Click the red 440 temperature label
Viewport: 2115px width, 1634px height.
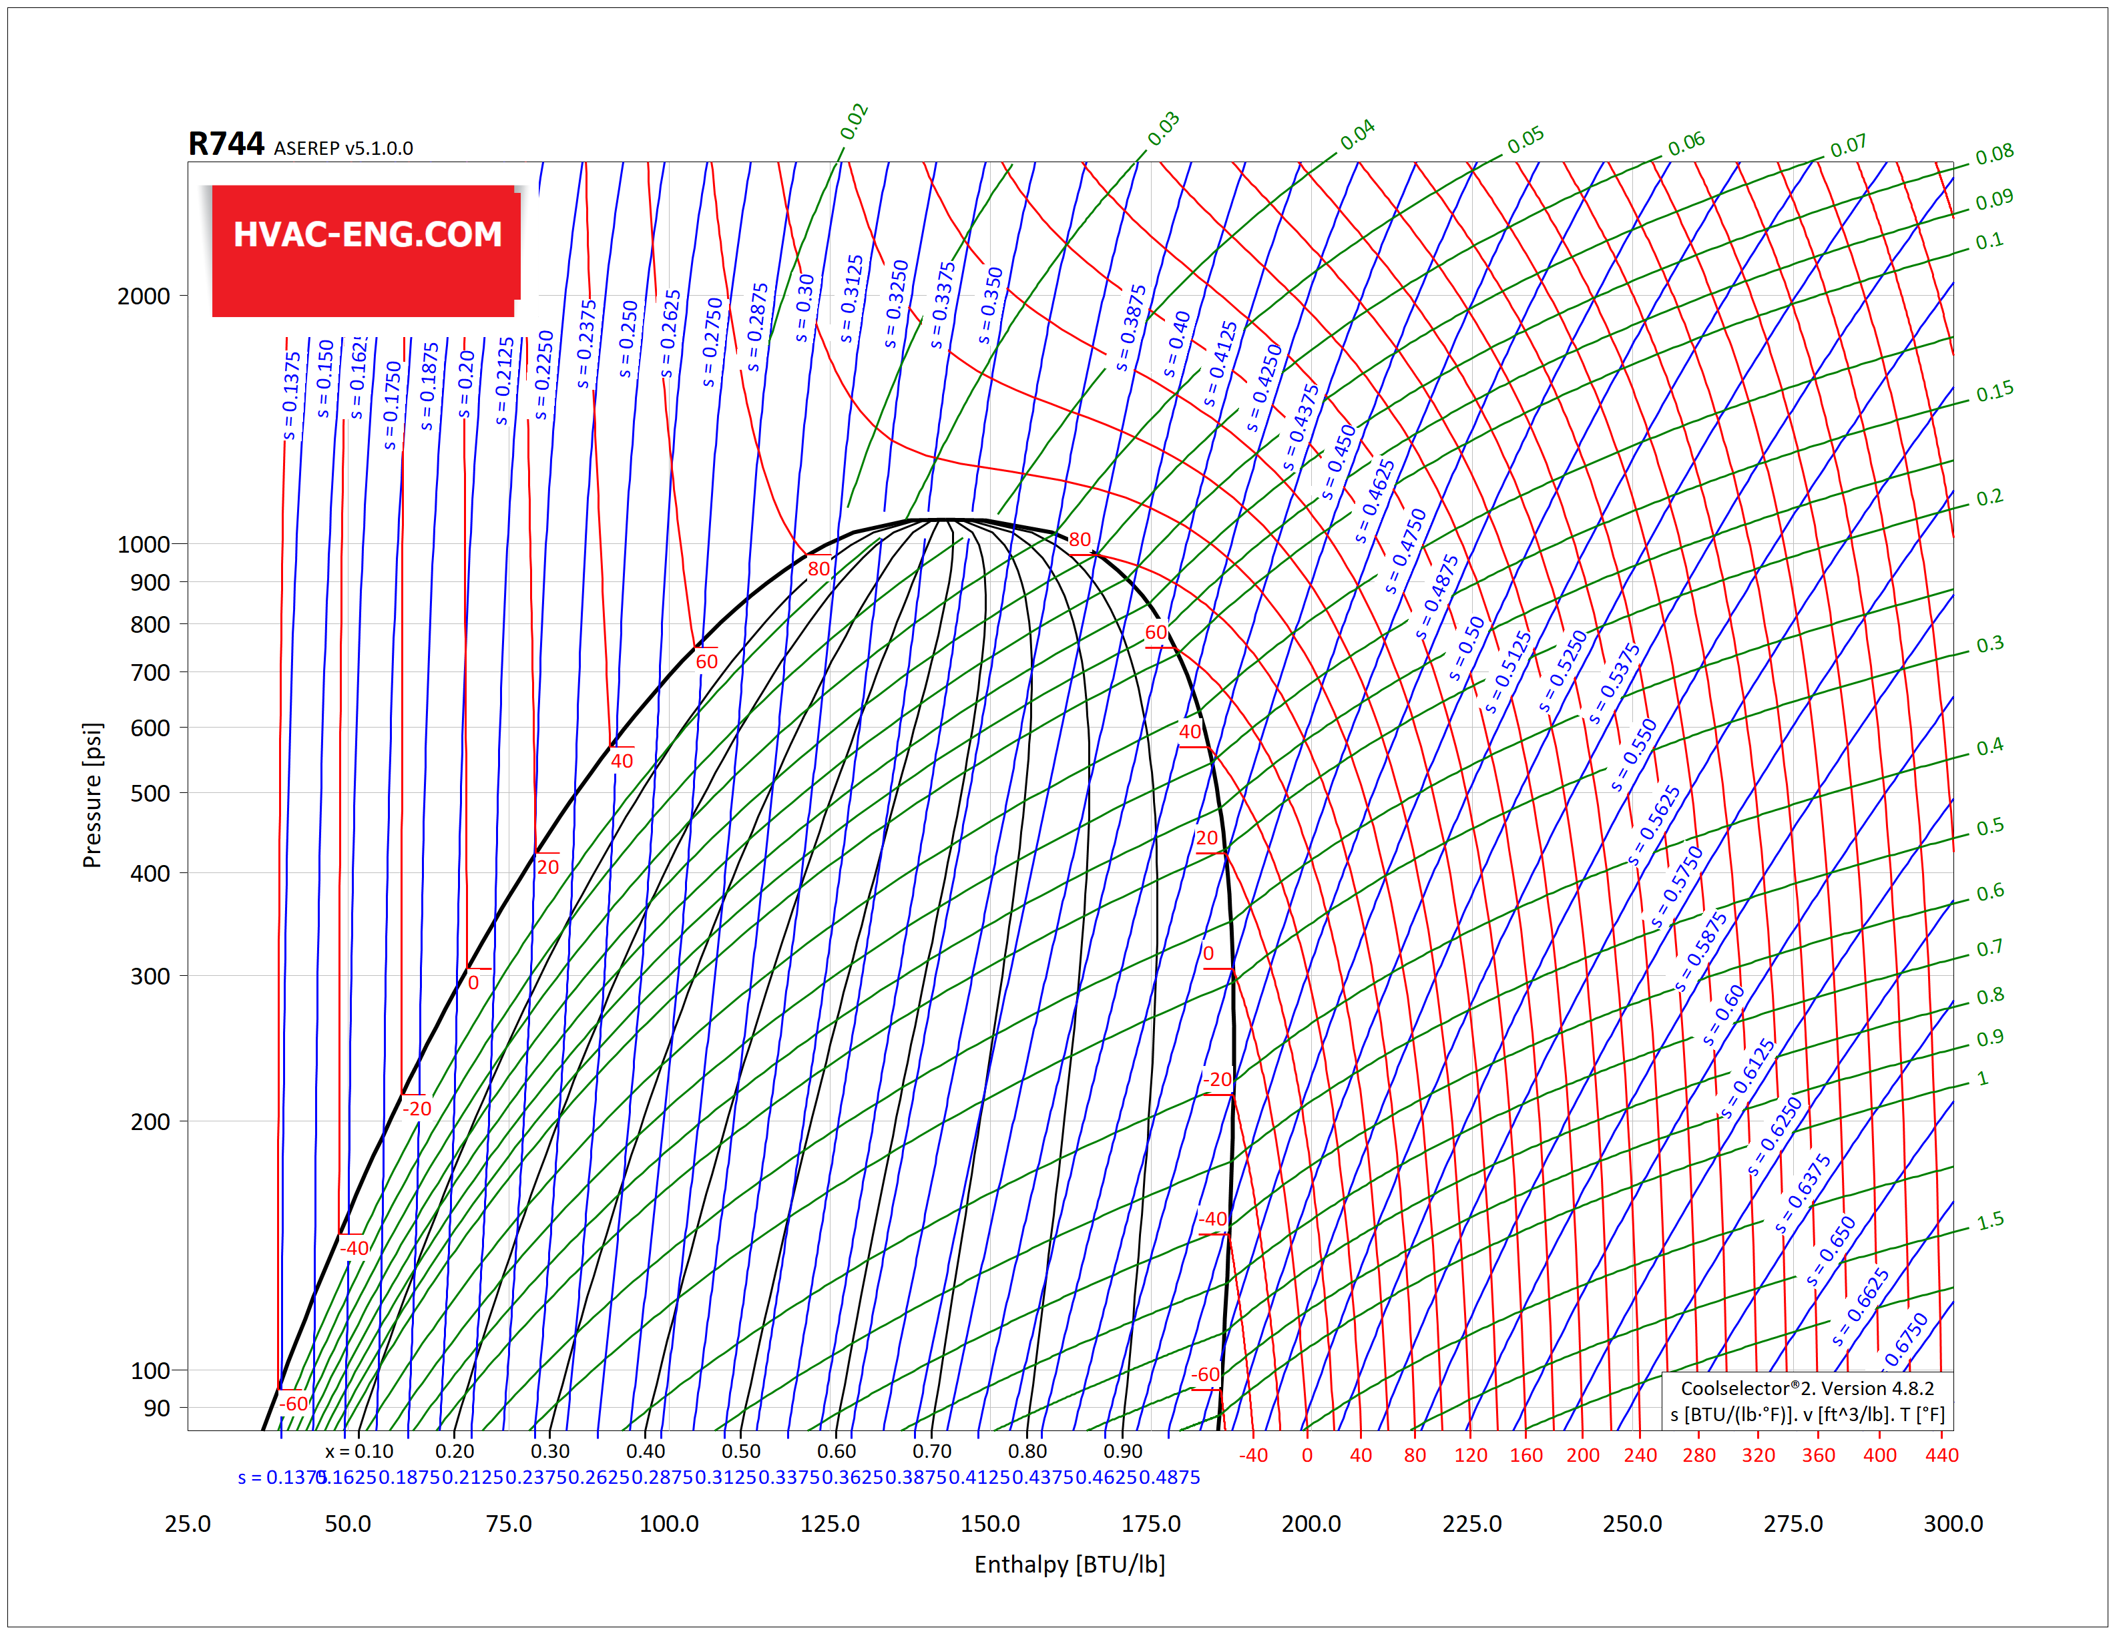(x=1941, y=1455)
